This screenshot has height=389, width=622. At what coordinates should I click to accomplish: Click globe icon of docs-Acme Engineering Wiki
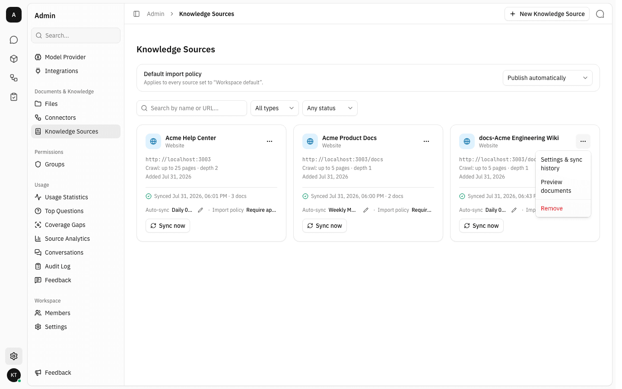pos(467,141)
